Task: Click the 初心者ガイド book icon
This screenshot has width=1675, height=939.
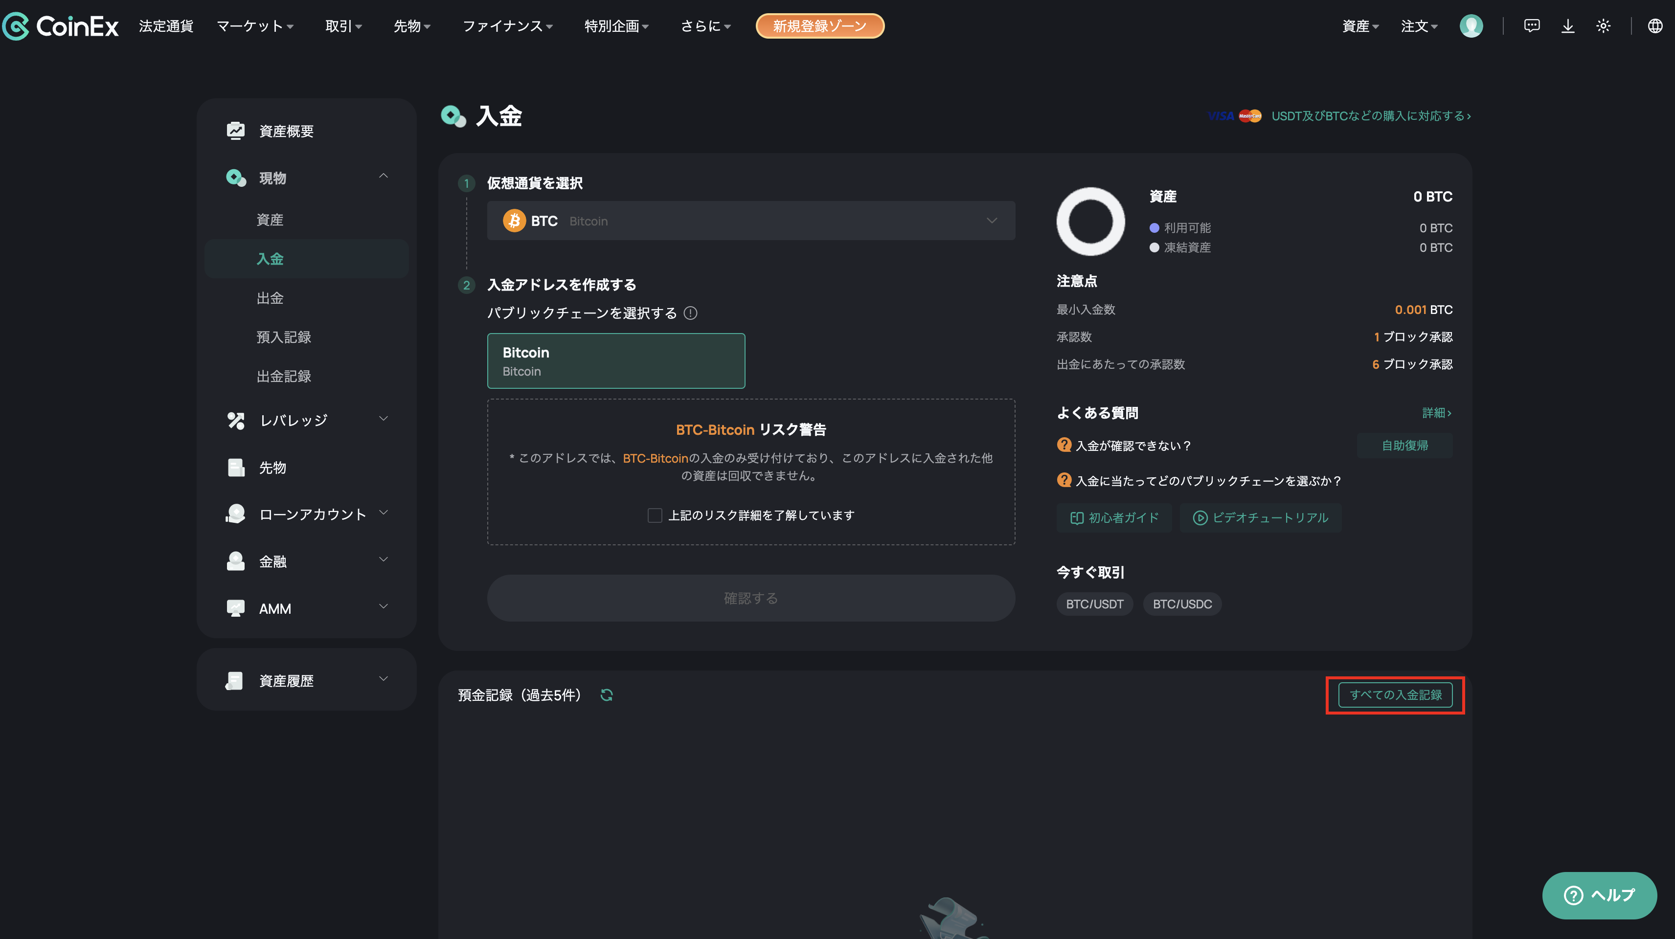Action: click(x=1076, y=517)
